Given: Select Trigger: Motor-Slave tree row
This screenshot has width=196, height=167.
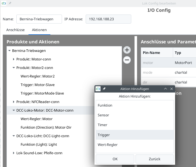Looking at the screenshot, I should [x=38, y=85].
